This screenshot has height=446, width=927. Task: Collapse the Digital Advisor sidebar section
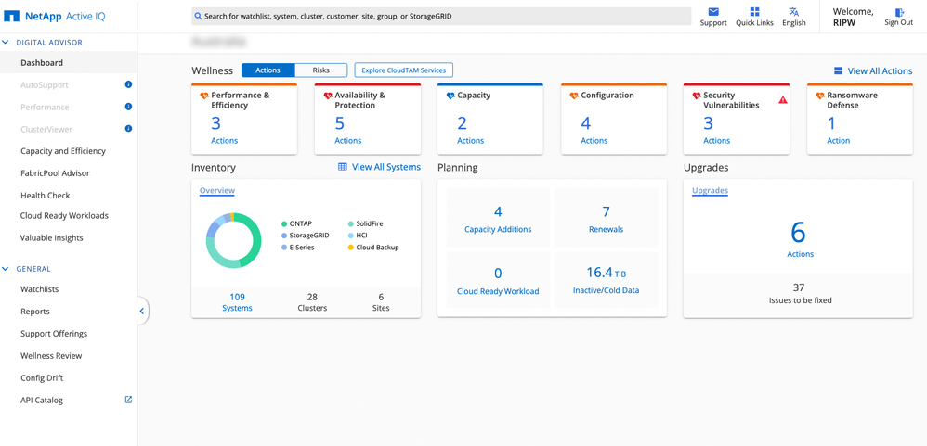click(6, 43)
